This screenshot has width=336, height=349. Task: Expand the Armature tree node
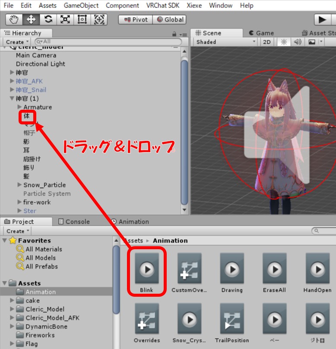point(19,107)
